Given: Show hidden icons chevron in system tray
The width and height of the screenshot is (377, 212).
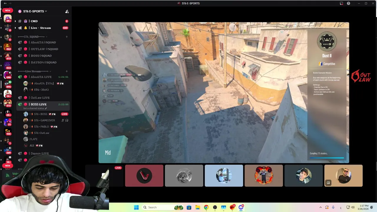Looking at the screenshot, I should 320,207.
